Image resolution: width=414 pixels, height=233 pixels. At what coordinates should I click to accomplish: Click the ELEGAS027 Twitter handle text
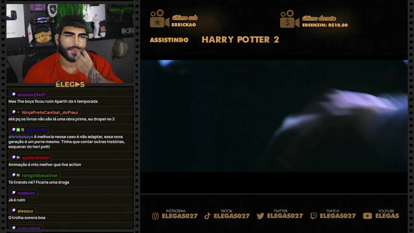[285, 216]
